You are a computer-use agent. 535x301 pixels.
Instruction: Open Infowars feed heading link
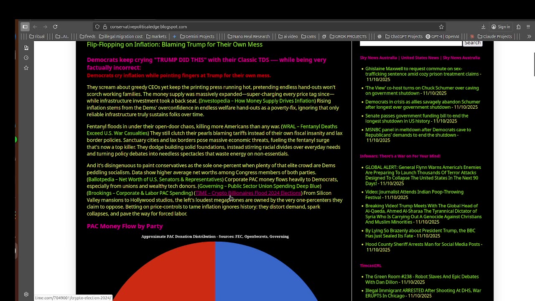coord(400,156)
